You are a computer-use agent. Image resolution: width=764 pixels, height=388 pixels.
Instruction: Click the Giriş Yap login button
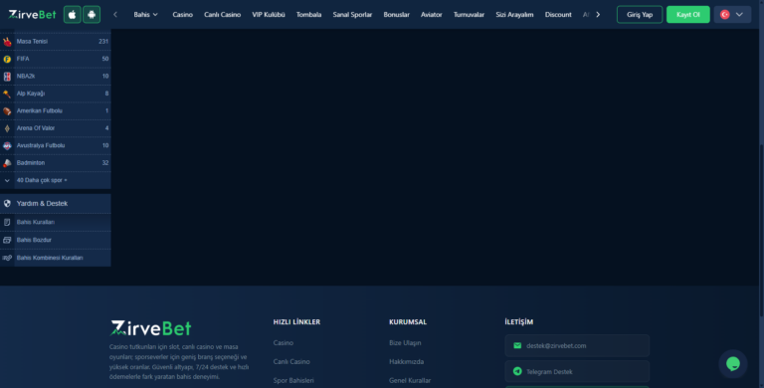[640, 15]
